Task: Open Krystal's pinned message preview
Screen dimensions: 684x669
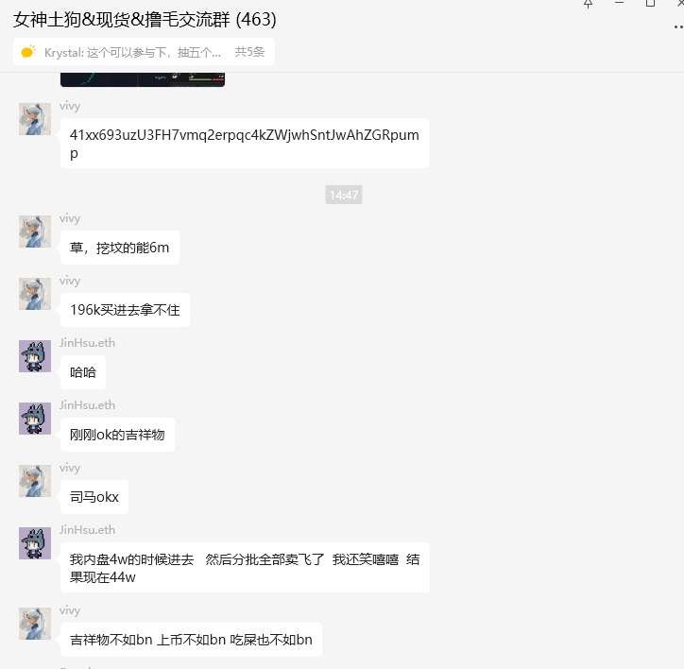Action: pyautogui.click(x=132, y=52)
